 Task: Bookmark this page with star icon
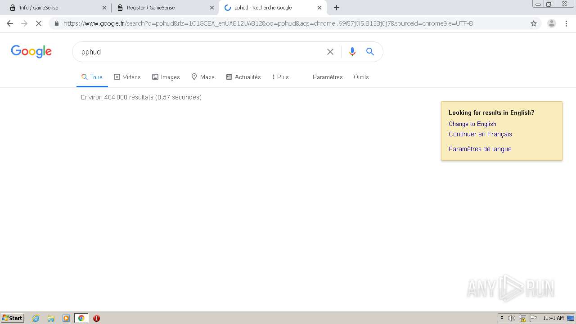coord(534,23)
